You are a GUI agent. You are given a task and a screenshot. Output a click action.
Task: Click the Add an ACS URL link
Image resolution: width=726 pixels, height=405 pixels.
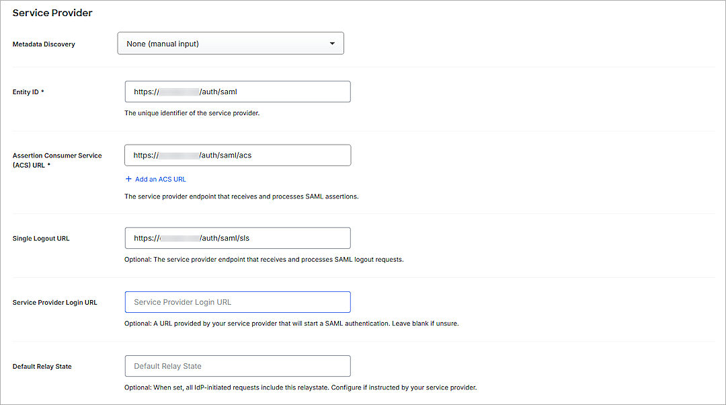tap(160, 180)
